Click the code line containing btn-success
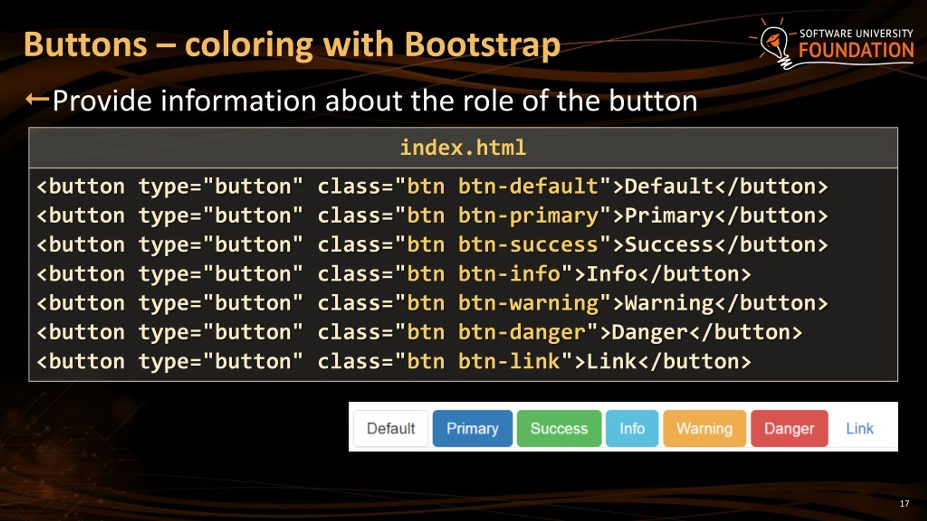The image size is (927, 521). (432, 245)
